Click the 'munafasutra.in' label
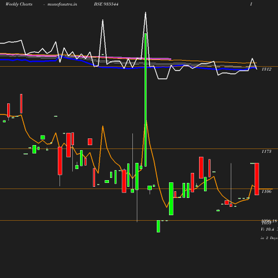The height and width of the screenshot is (278, 278). tap(62, 4)
